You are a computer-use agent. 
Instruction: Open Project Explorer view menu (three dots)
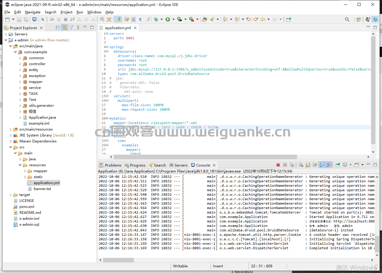[78, 28]
